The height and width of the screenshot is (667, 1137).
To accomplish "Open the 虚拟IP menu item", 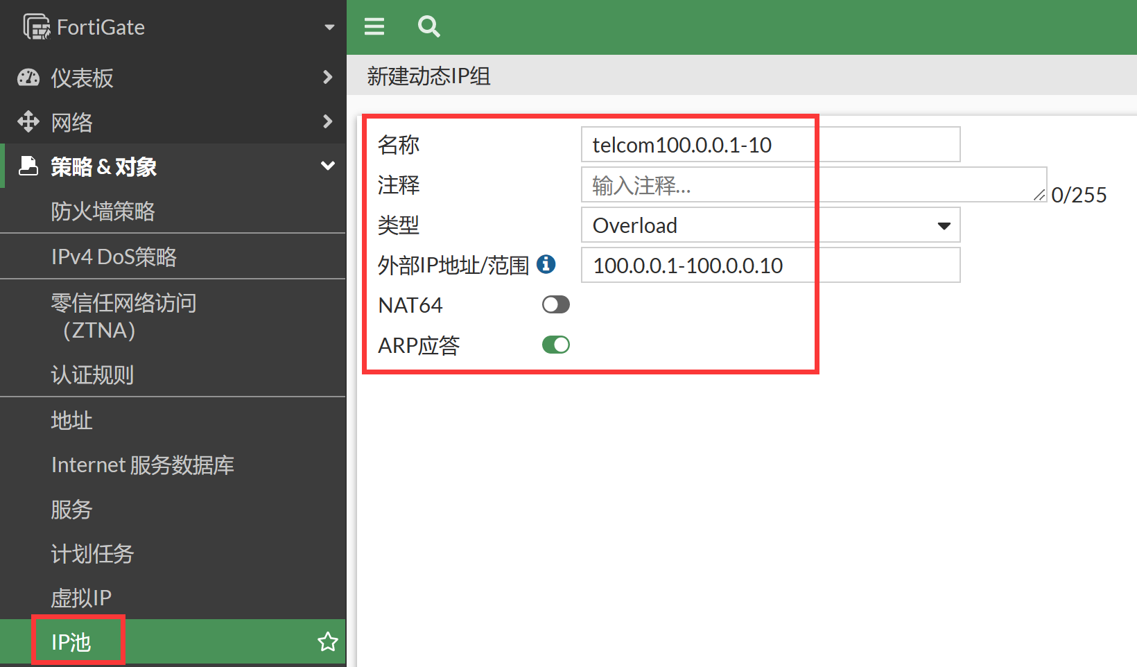I will (x=81, y=598).
